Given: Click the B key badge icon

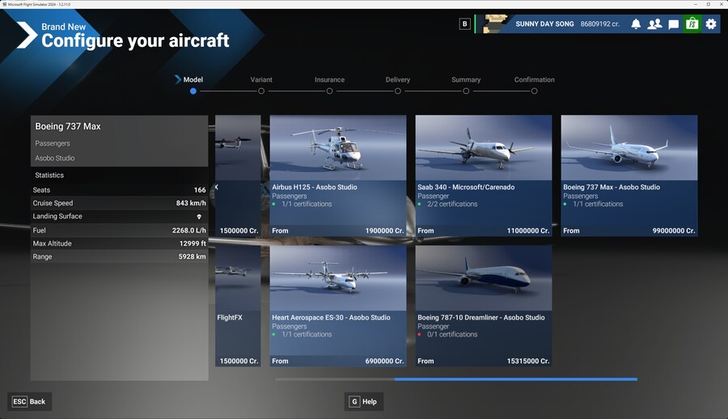Looking at the screenshot, I should [x=464, y=24].
